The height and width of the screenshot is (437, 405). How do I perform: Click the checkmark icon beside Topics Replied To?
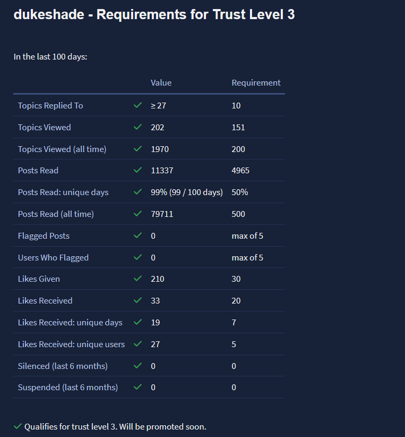click(x=138, y=105)
